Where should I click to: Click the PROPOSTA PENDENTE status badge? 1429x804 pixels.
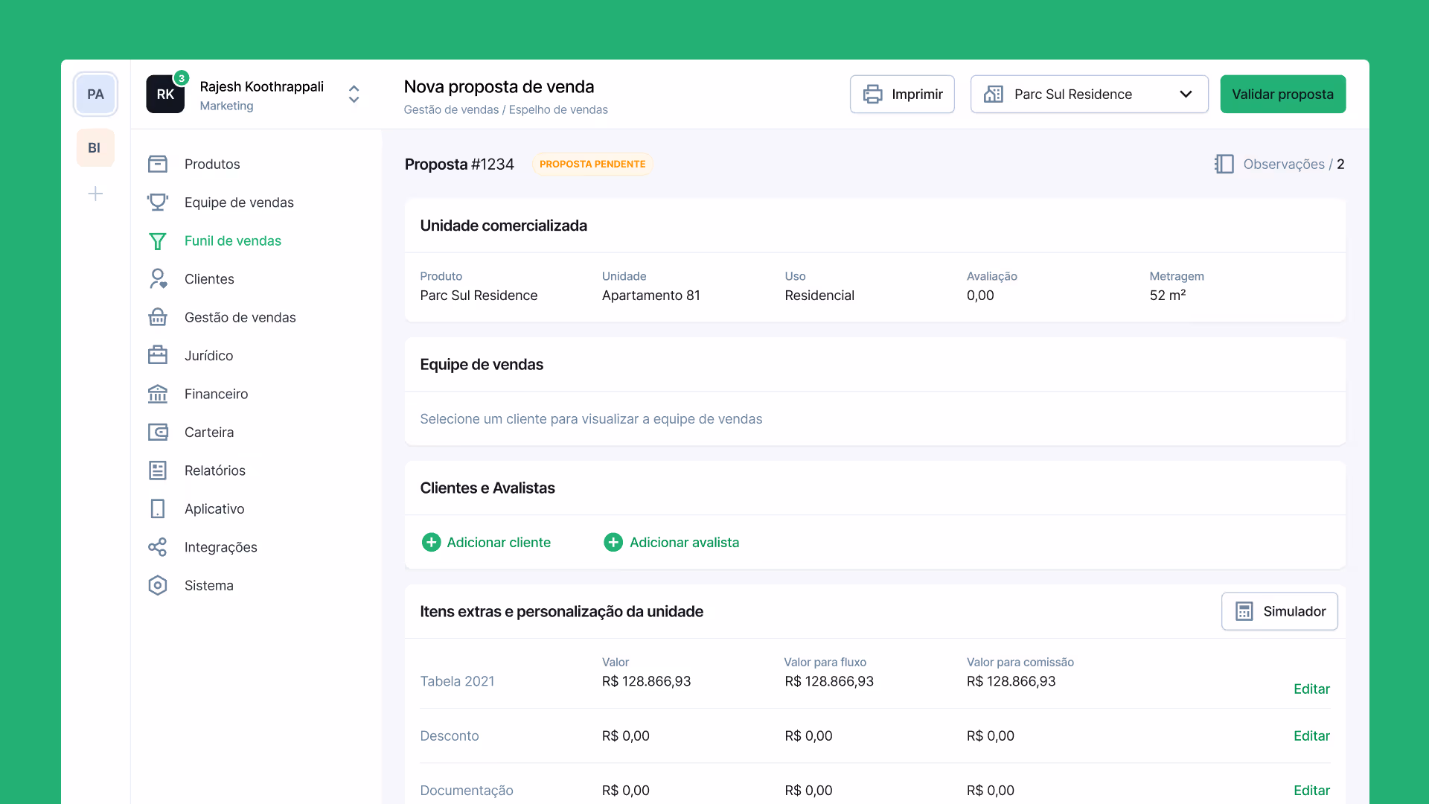tap(592, 165)
